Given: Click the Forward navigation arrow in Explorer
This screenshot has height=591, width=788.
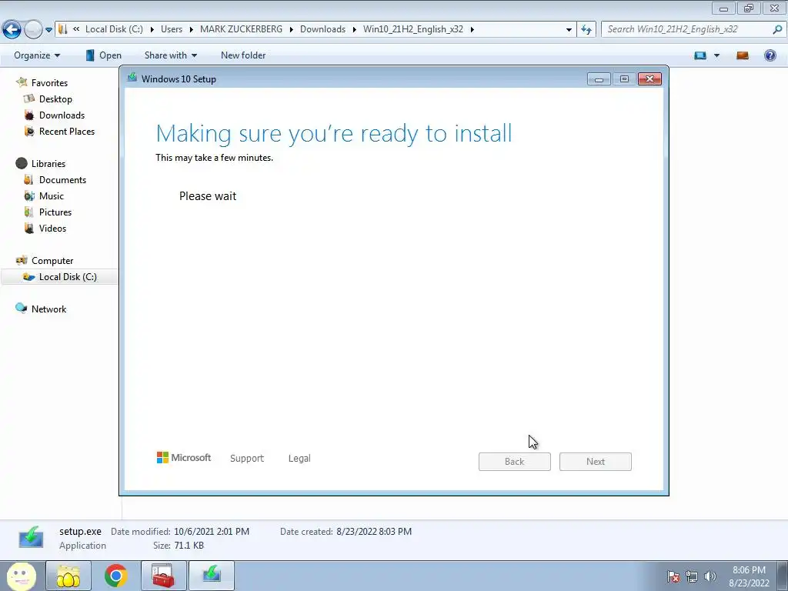Looking at the screenshot, I should point(33,30).
